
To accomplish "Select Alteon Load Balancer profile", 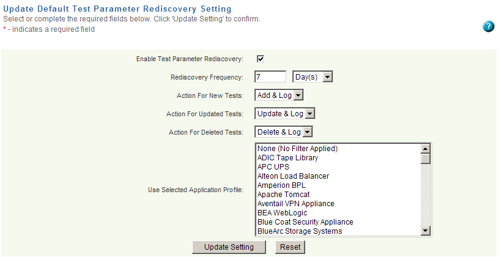I will (x=293, y=176).
